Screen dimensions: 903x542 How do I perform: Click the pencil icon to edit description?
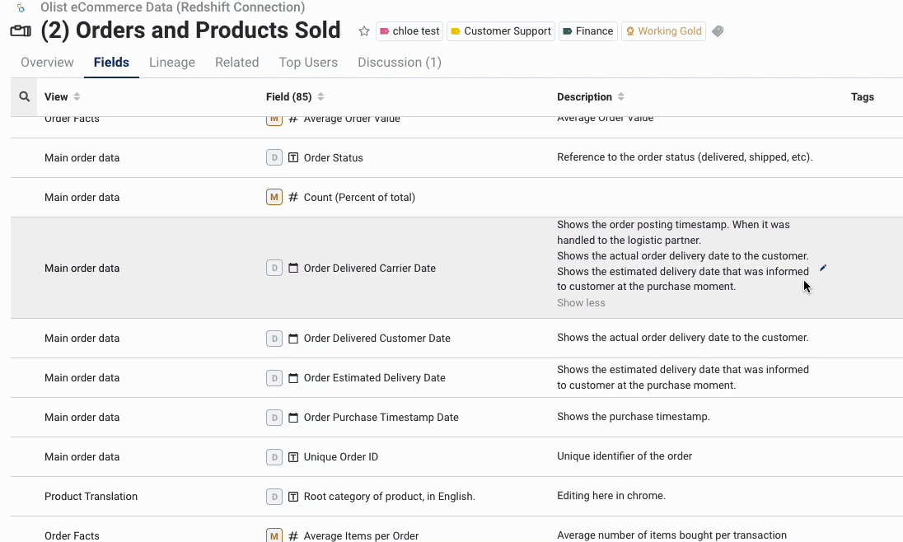coord(822,269)
